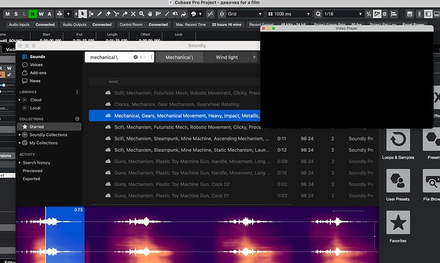Select the Line tool
Screen dimensions: 440x263
[167, 14]
